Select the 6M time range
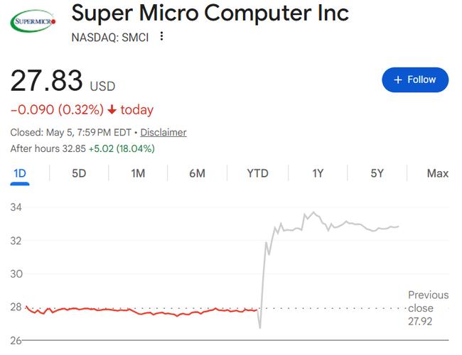 [x=197, y=173]
